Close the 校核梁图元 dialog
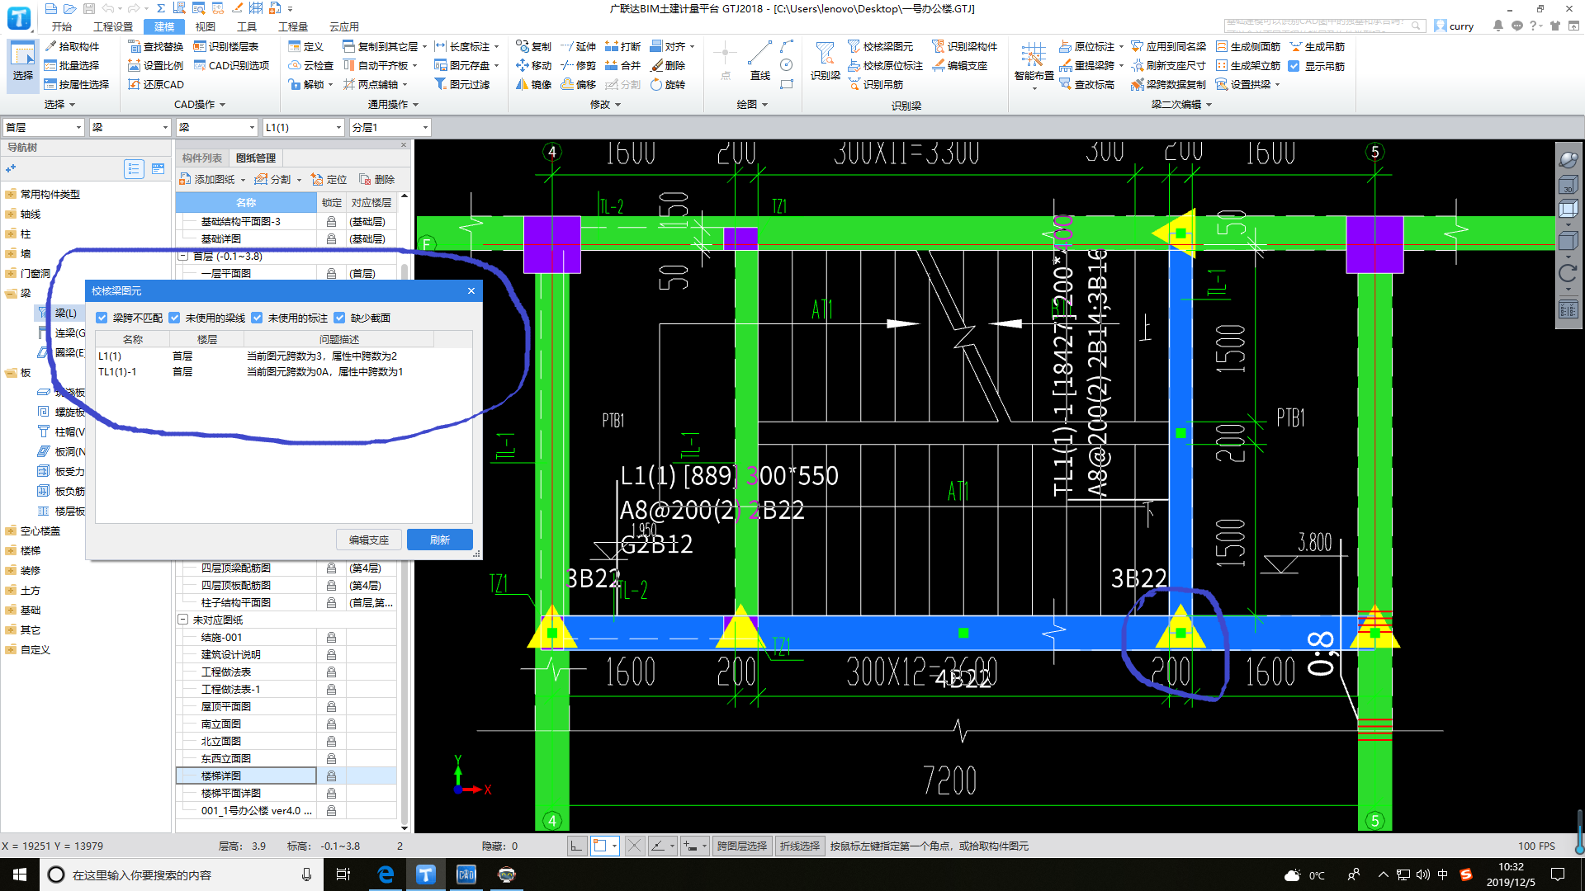The width and height of the screenshot is (1585, 891). [x=471, y=290]
